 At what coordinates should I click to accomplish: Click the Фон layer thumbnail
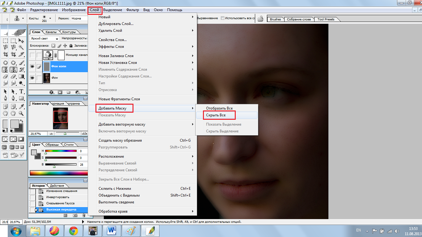(x=47, y=78)
